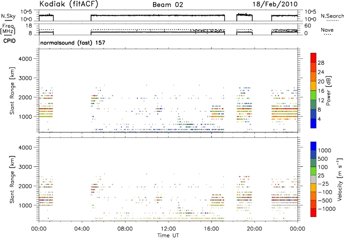Click the '12:00' time tick label
The image size is (344, 238).
tap(168, 229)
